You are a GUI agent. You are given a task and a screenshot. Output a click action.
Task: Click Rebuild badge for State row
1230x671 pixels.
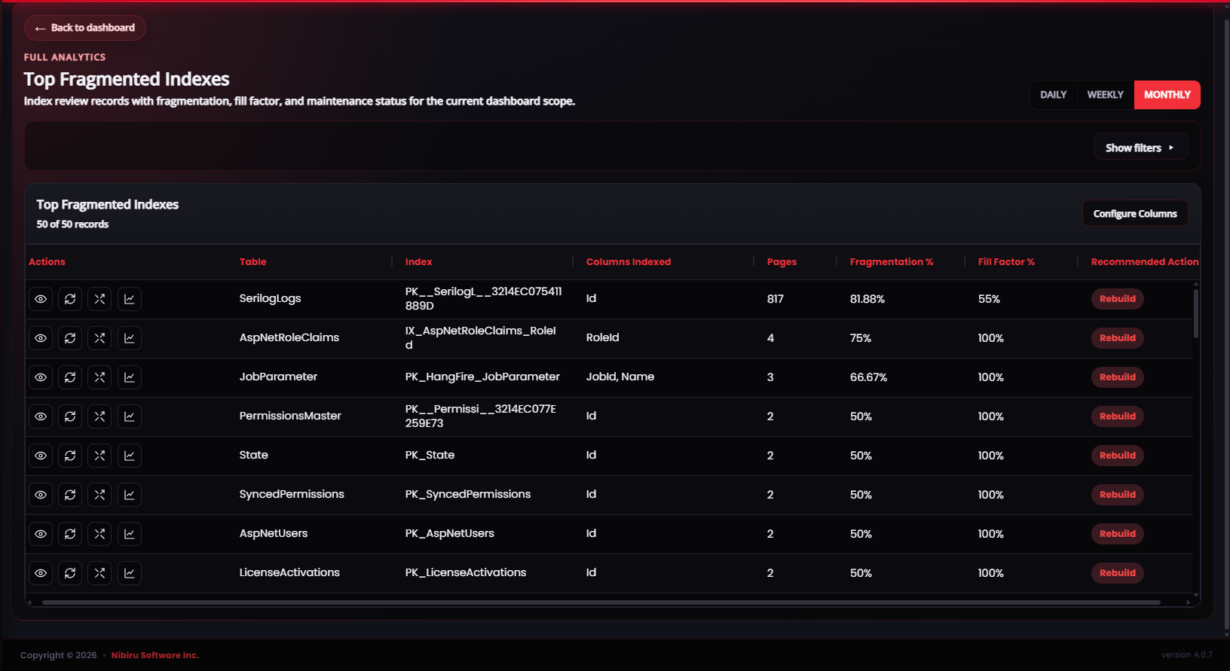[x=1118, y=456]
